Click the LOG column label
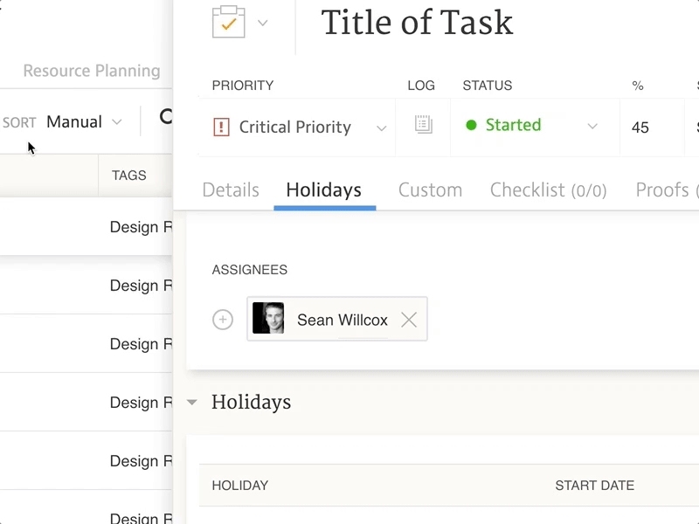Viewport: 699px width, 524px height. point(421,86)
